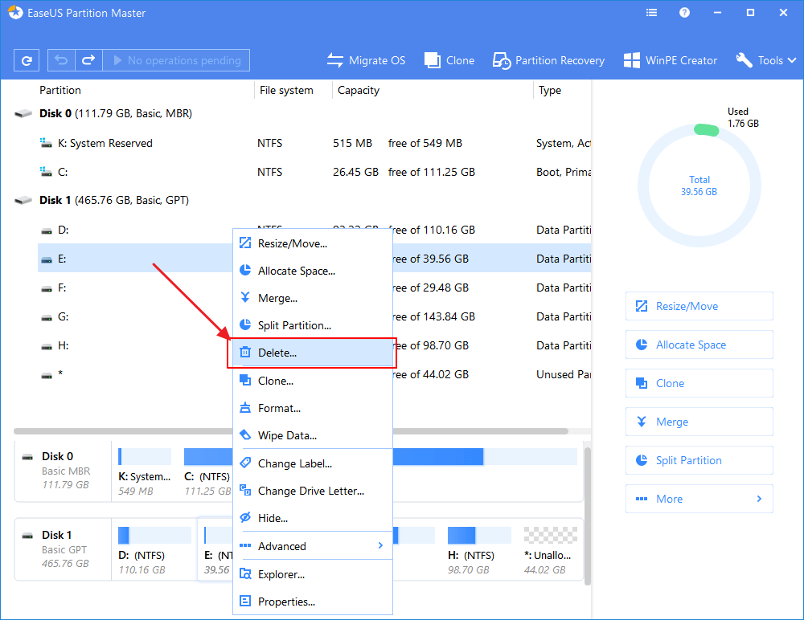The width and height of the screenshot is (804, 620).
Task: Select Disk 0 row in partition list
Action: pos(302,113)
